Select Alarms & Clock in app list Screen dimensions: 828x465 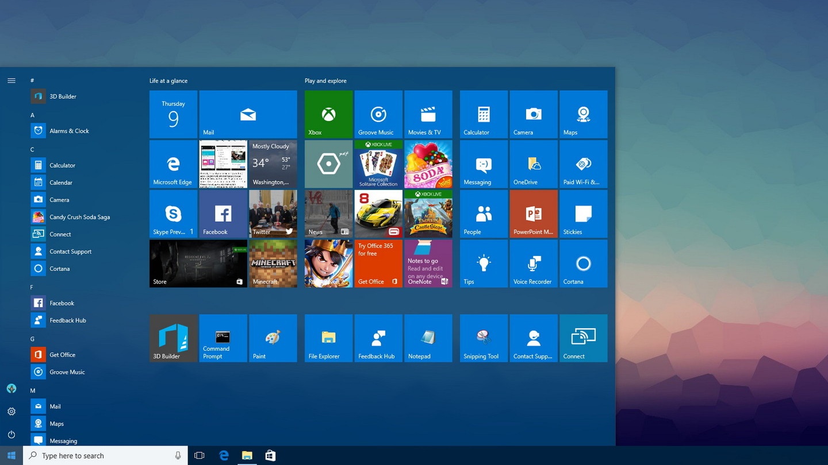[x=69, y=131]
